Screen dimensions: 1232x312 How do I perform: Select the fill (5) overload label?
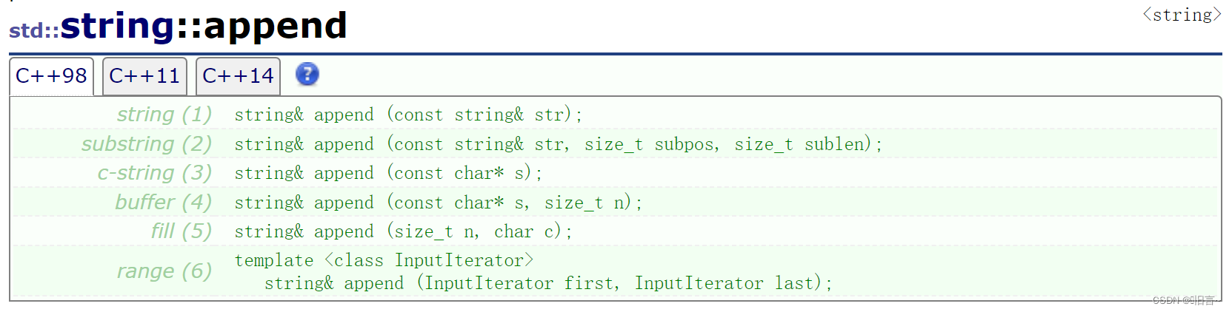(x=182, y=231)
